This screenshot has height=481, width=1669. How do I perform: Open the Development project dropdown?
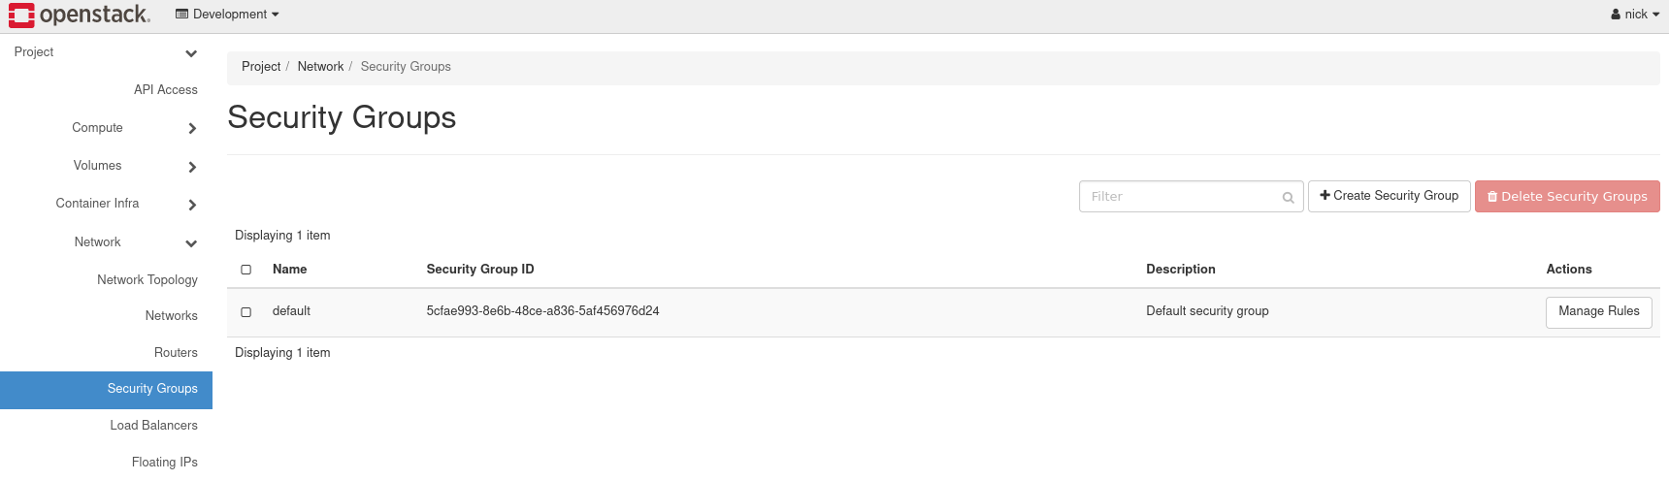pyautogui.click(x=228, y=15)
